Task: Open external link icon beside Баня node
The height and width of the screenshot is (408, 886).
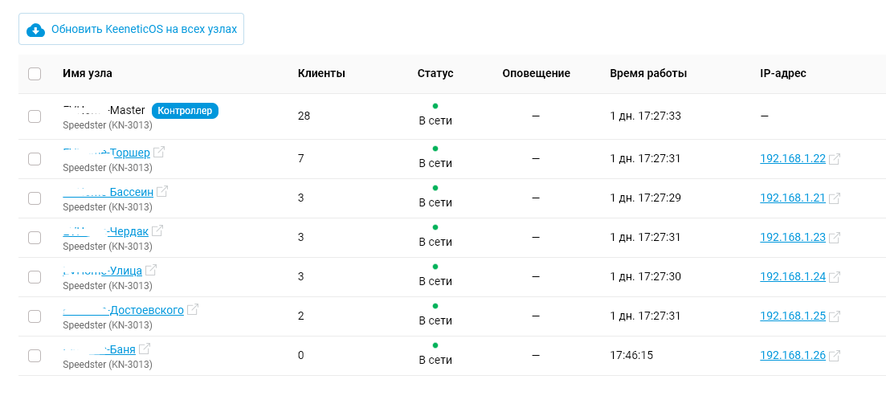Action: point(145,349)
